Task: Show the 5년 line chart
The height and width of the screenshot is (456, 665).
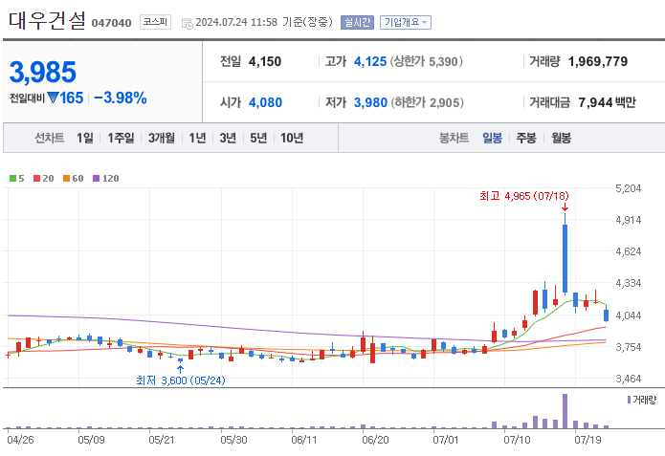Action: pos(258,138)
